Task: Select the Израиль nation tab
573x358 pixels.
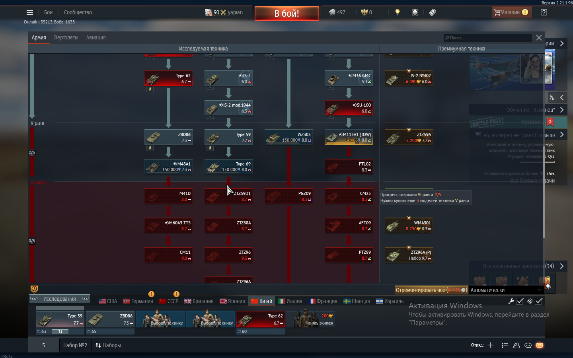Action: click(390, 301)
